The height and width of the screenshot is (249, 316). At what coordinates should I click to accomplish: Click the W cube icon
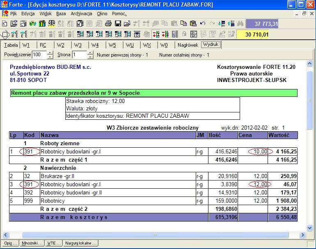click(x=80, y=23)
